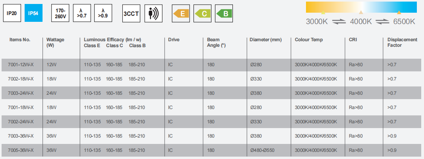Click the Ø480-Ø550 diameter cell
The height and width of the screenshot is (159, 424).
coord(263,150)
